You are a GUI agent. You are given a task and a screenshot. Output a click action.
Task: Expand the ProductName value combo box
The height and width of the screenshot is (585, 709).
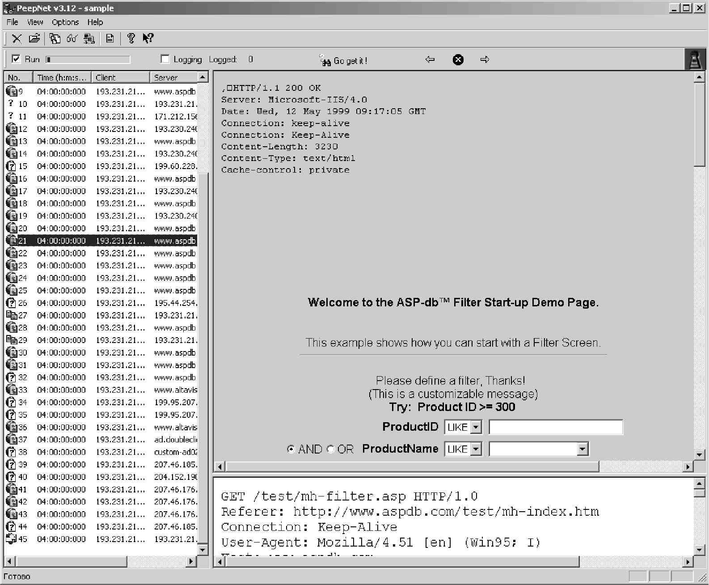pyautogui.click(x=582, y=449)
